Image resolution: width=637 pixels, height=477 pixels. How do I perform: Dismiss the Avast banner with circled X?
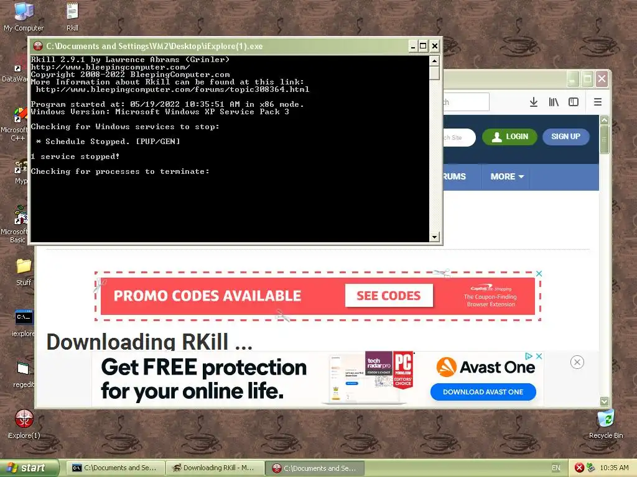[577, 362]
